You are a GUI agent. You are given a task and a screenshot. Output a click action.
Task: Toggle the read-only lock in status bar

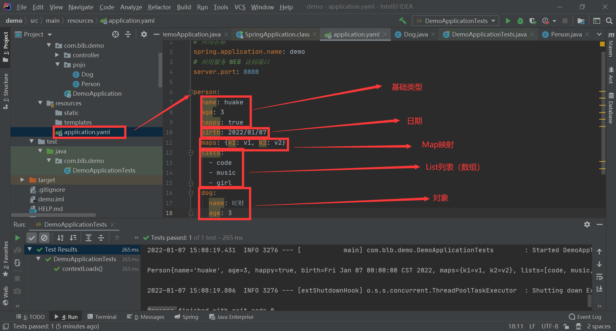tap(566, 326)
